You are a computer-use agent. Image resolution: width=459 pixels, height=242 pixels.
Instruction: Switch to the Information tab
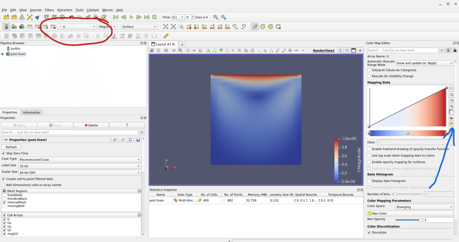pyautogui.click(x=31, y=112)
